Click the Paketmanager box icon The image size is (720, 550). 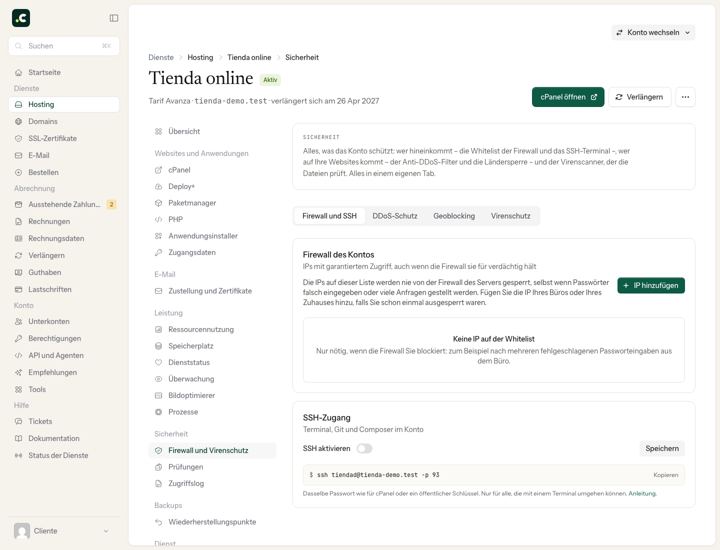tap(158, 203)
